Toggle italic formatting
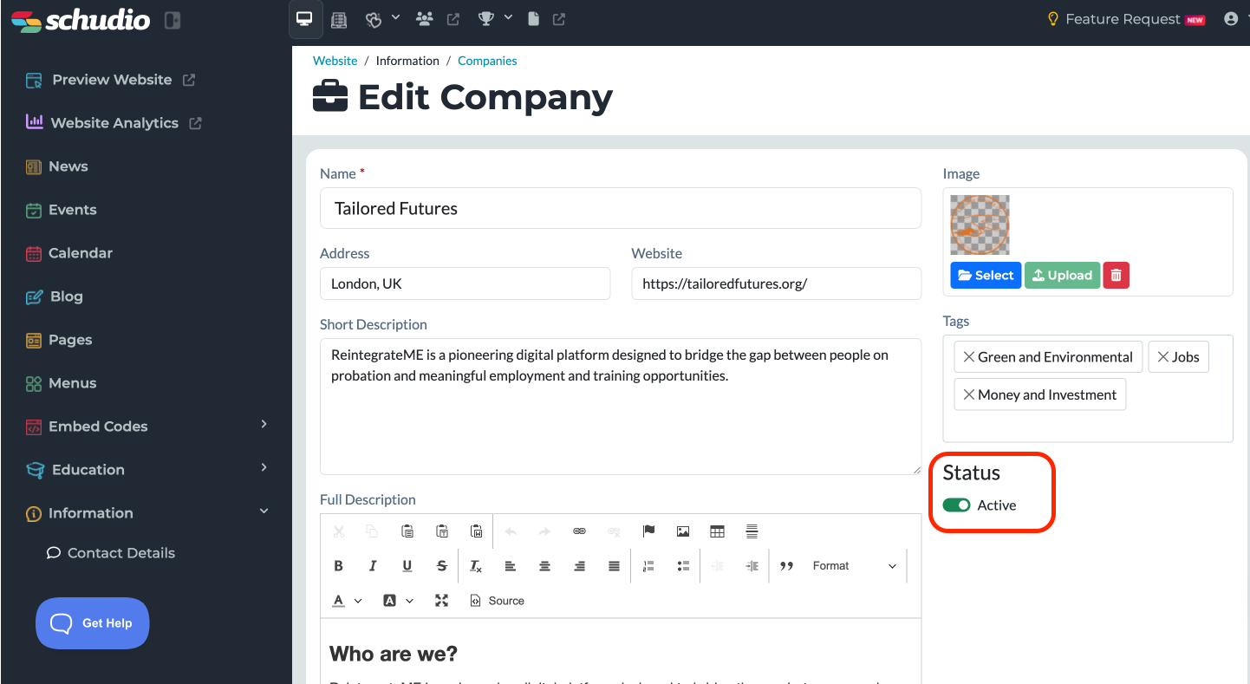1250x684 pixels. pyautogui.click(x=373, y=566)
